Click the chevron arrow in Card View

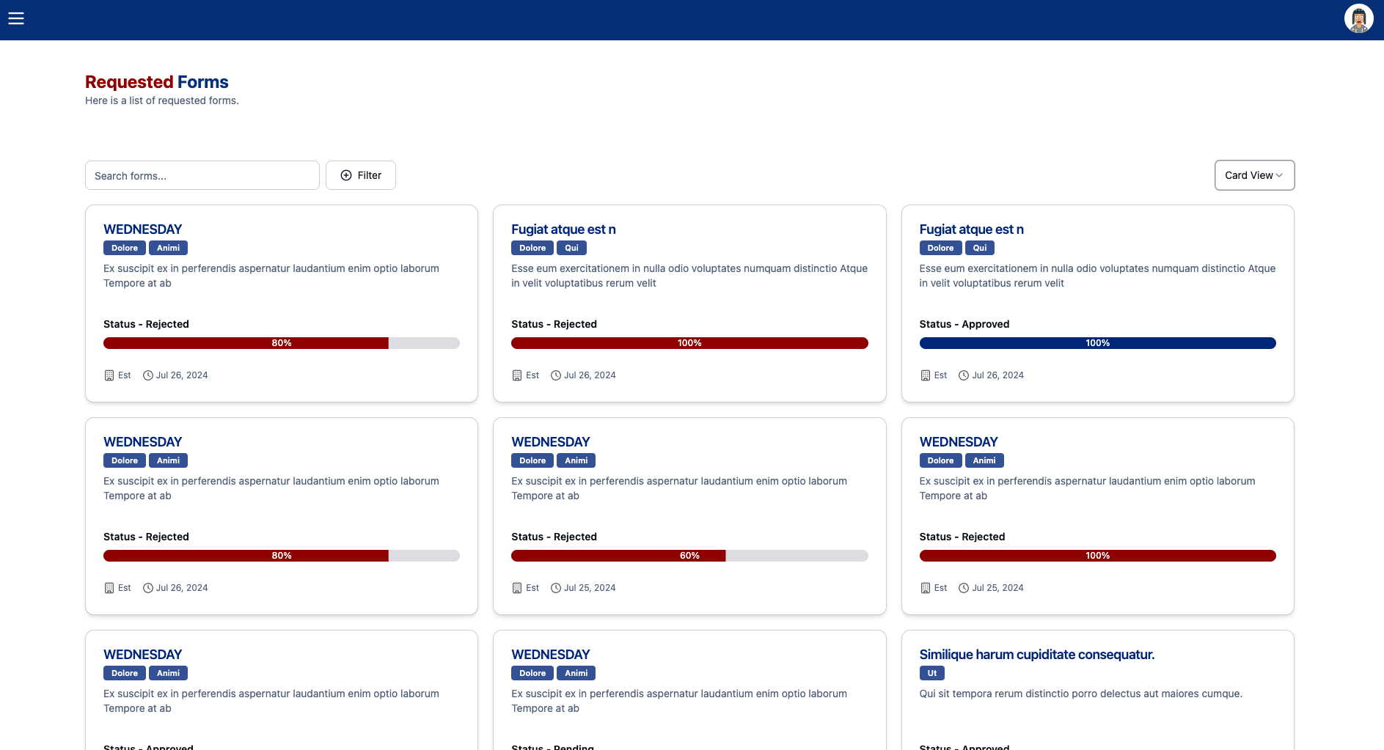1279,175
